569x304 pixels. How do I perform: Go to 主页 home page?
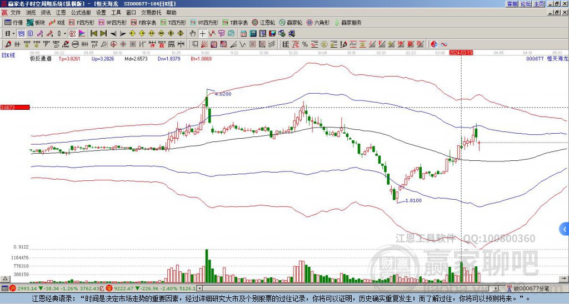pyautogui.click(x=539, y=4)
